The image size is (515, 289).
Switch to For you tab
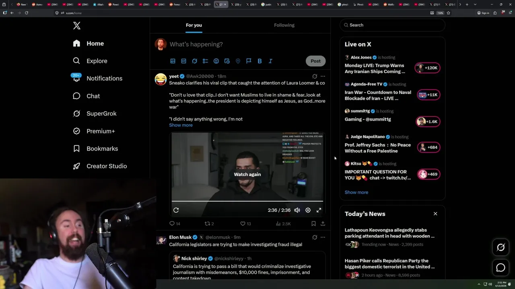tap(194, 25)
